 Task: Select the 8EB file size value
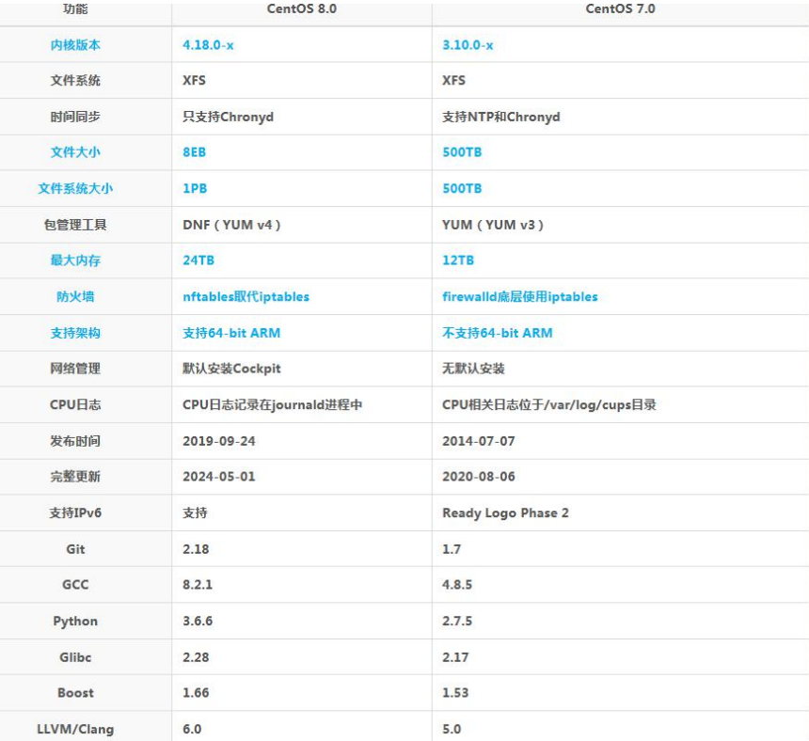click(195, 152)
